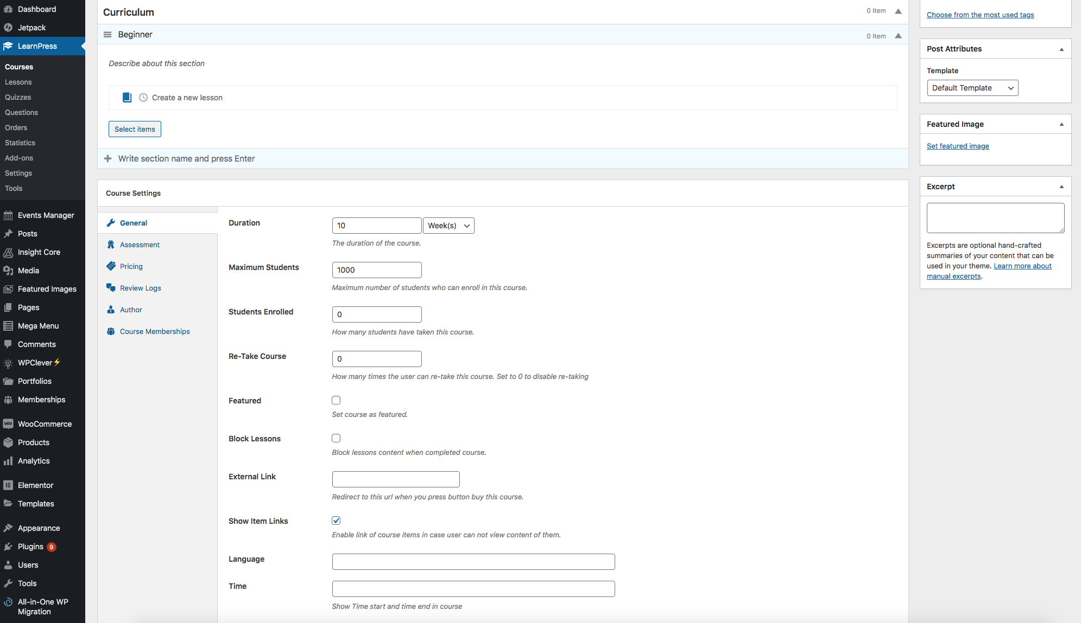Screen dimensions: 1081x623
Task: Click the Duration number field
Action: (x=377, y=226)
